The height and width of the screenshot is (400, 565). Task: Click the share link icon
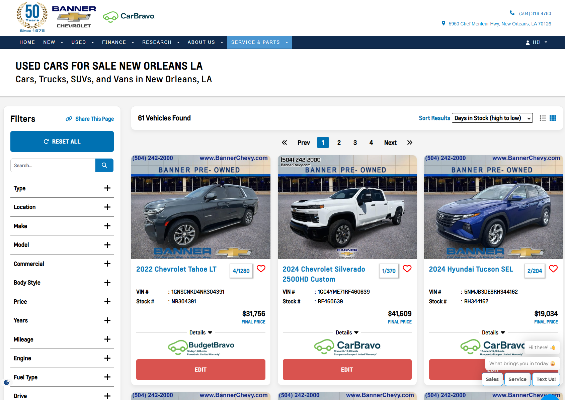pos(69,119)
